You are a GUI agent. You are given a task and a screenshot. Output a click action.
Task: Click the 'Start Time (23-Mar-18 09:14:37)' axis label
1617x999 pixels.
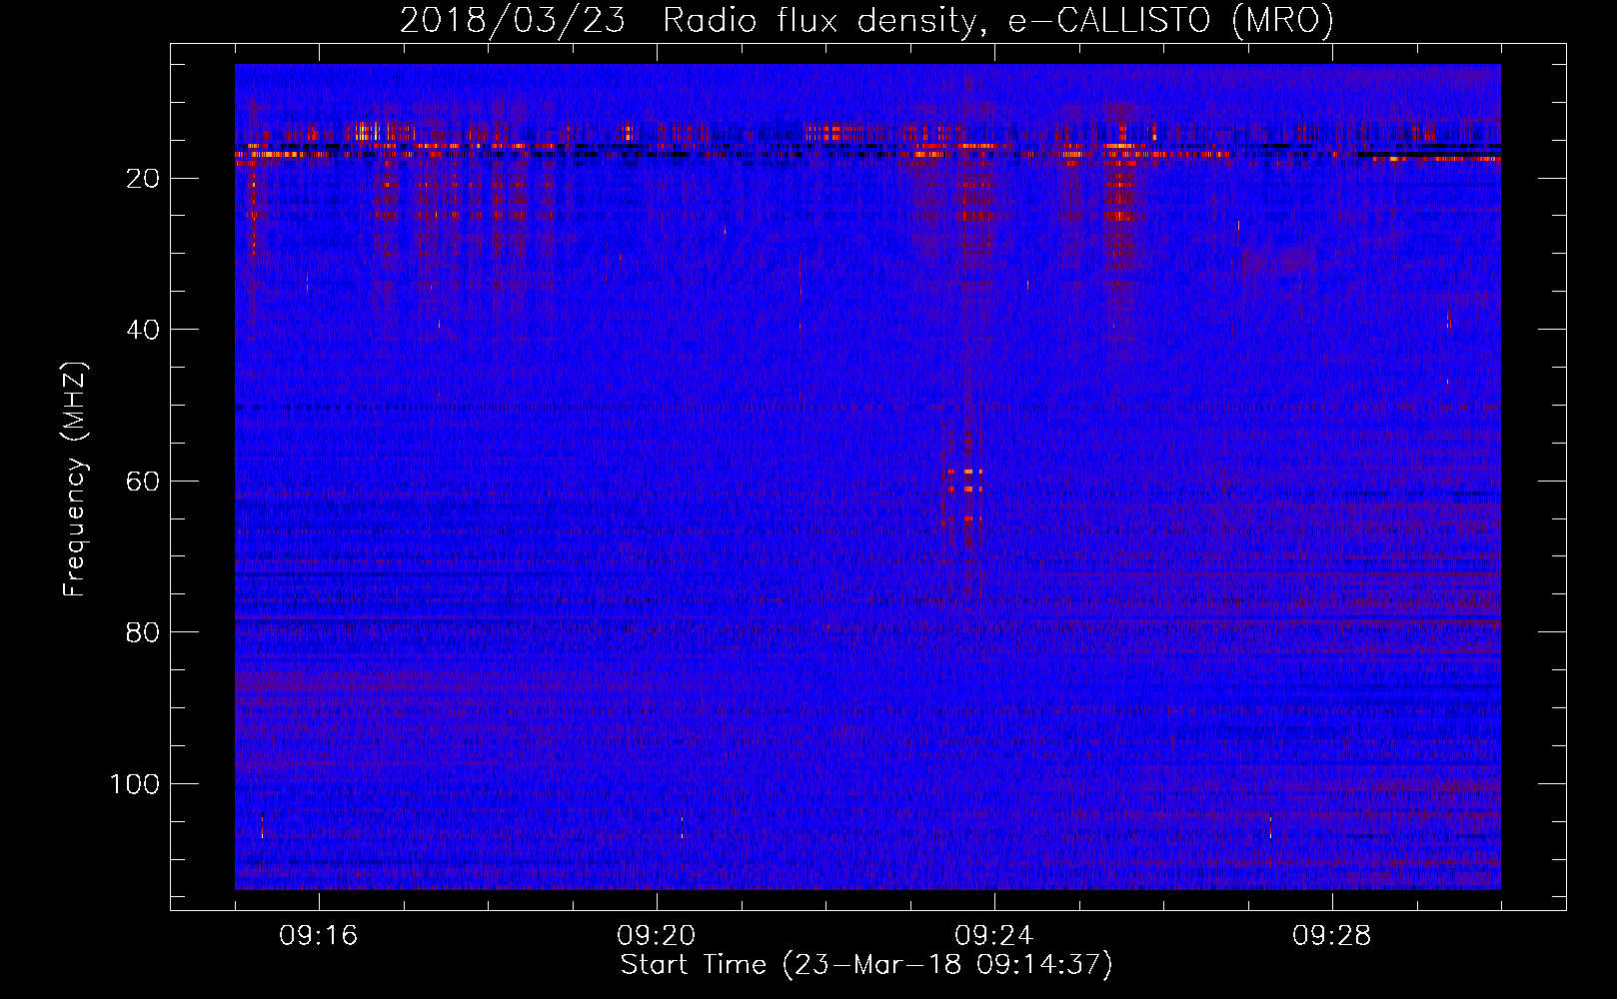click(866, 965)
